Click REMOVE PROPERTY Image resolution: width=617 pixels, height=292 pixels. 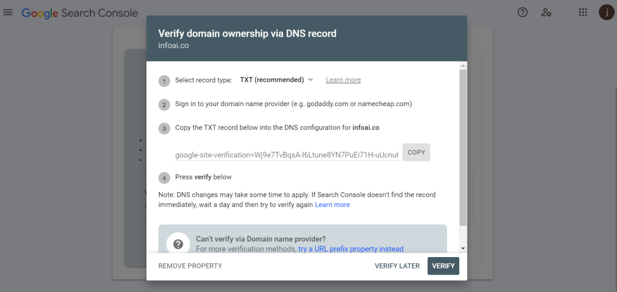[x=190, y=266]
